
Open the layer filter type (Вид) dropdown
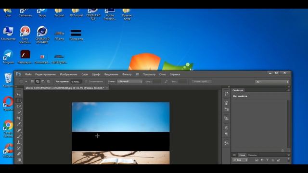coord(240,160)
